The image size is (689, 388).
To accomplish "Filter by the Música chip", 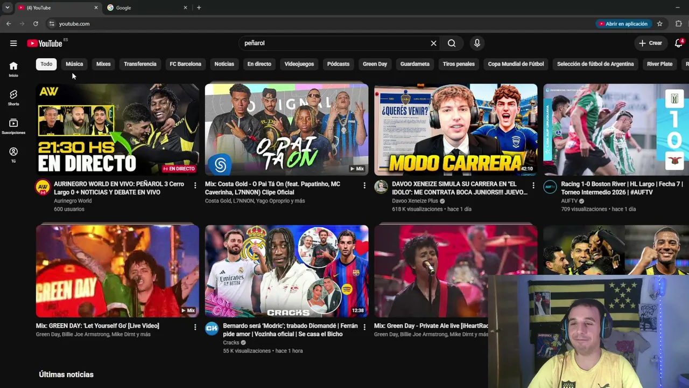I will point(74,64).
